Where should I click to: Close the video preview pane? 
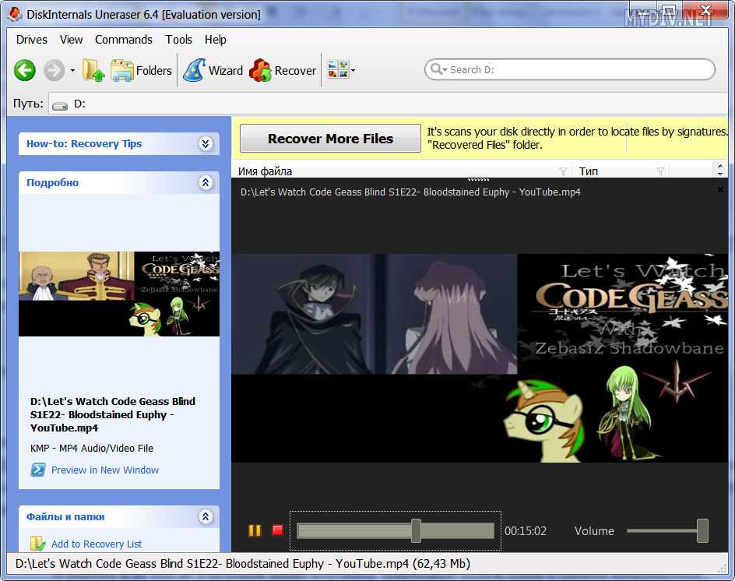(x=720, y=189)
